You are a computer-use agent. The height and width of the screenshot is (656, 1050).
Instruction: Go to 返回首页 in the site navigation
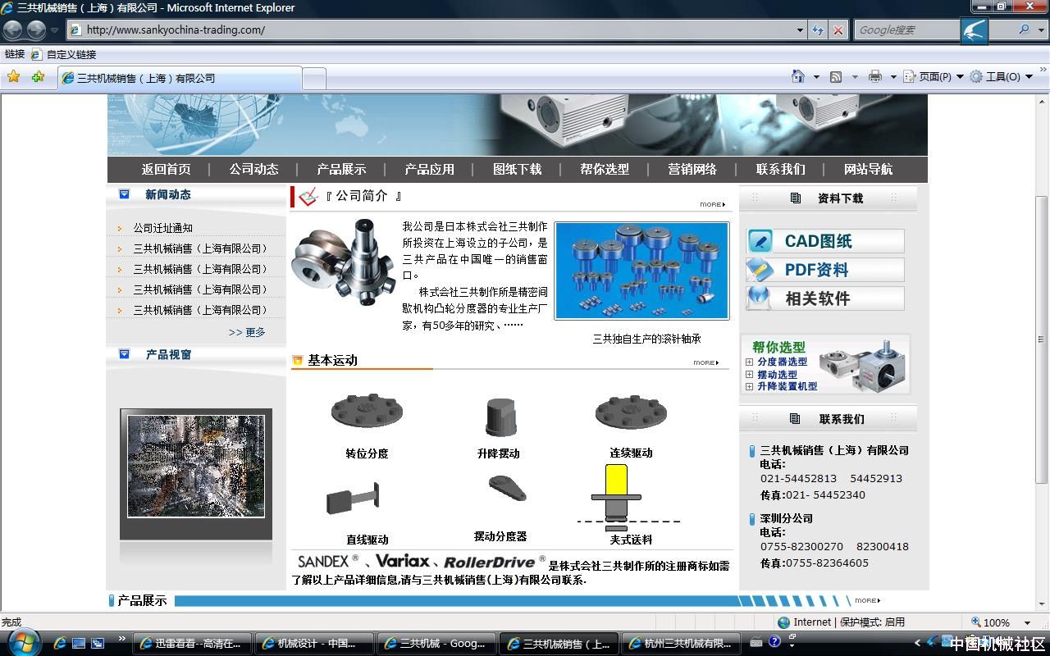[x=166, y=169]
